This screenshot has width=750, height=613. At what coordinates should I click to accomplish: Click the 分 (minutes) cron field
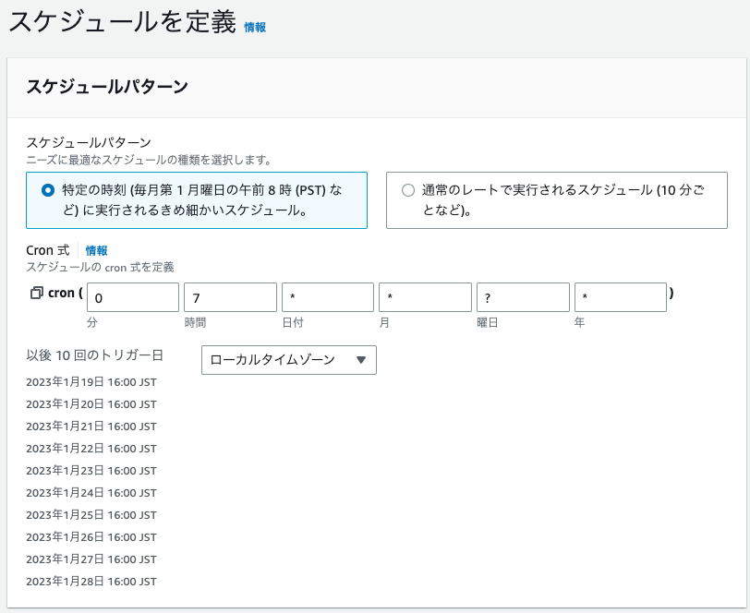(x=132, y=296)
